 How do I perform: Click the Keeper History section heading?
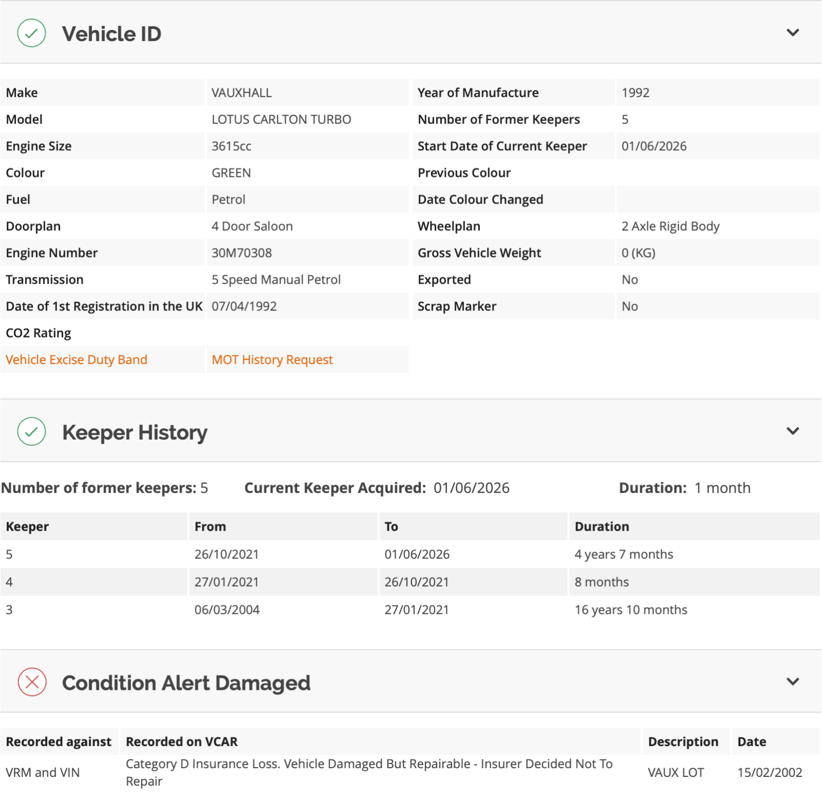click(x=135, y=432)
